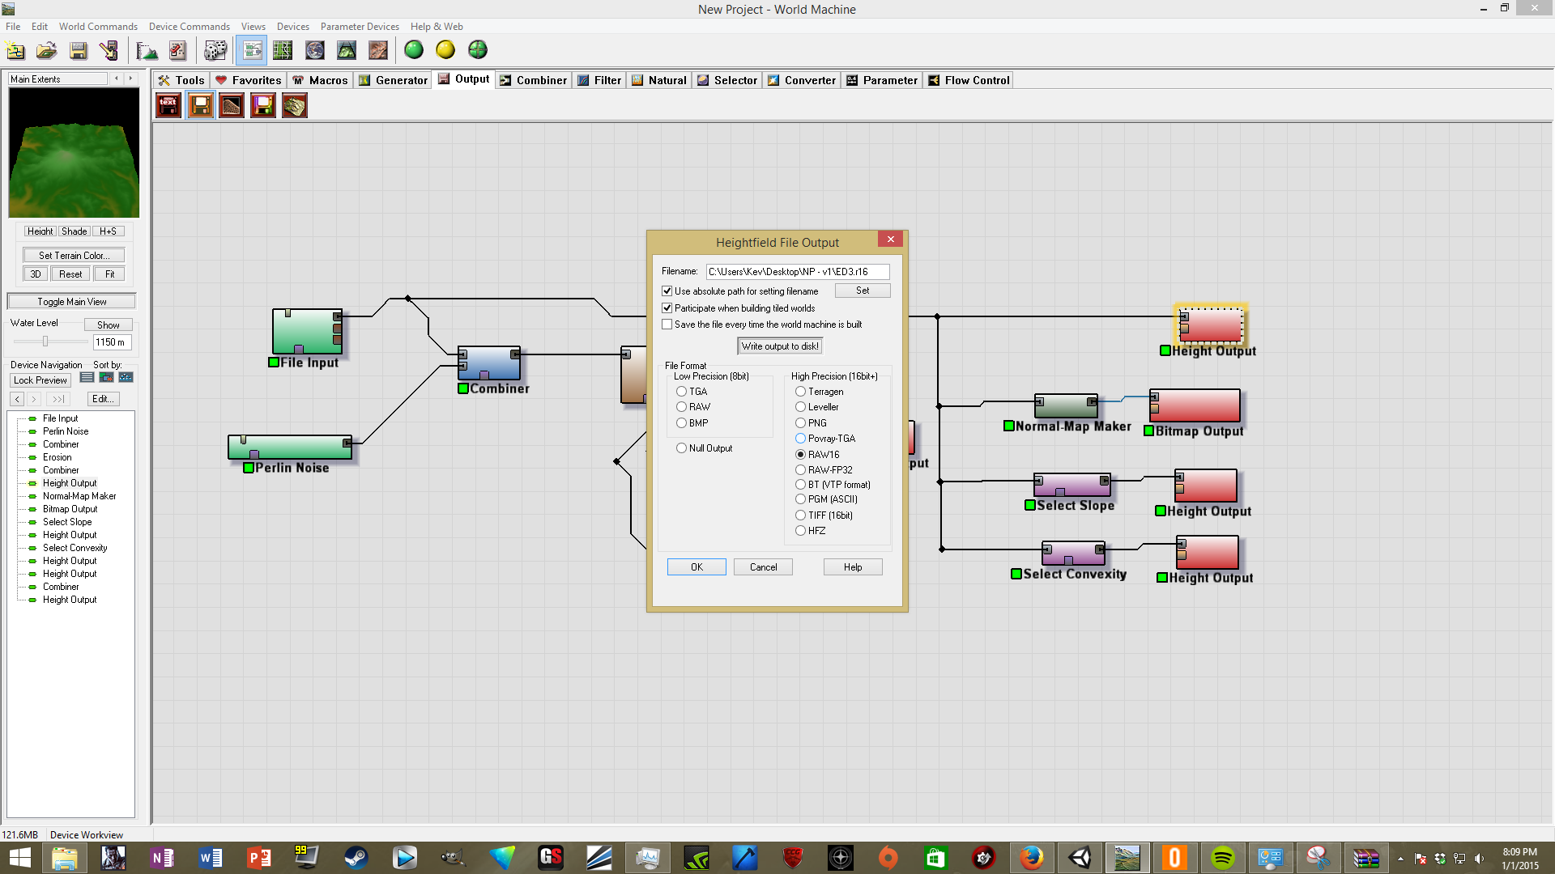Disable 'Participate when building tiled worlds'
The width and height of the screenshot is (1555, 874).
click(667, 308)
